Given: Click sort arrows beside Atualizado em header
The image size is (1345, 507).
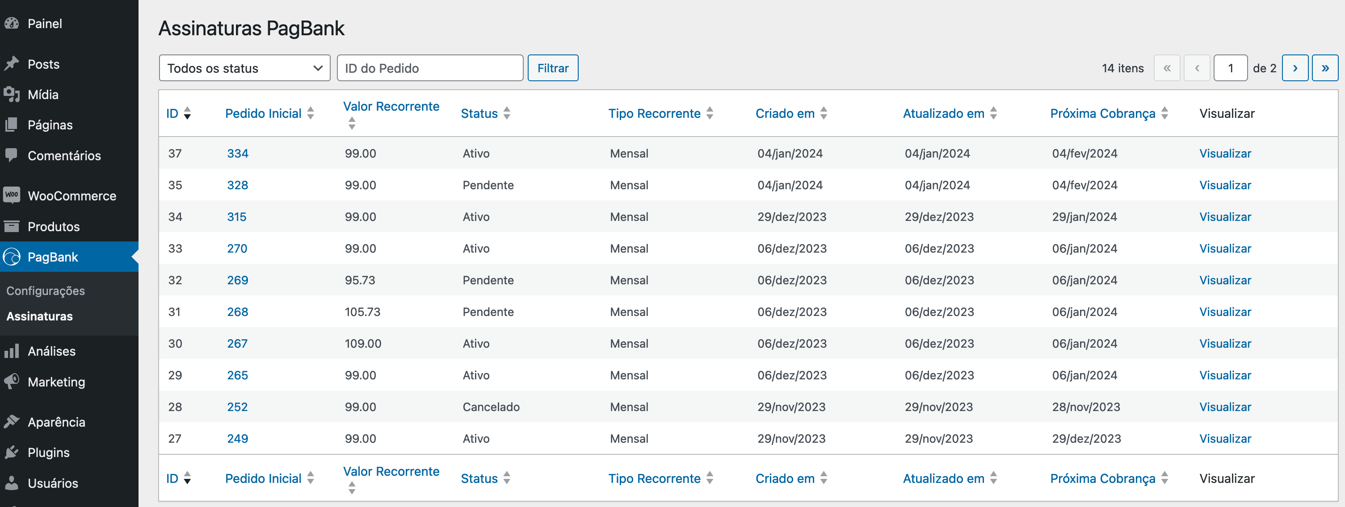Looking at the screenshot, I should pos(994,113).
